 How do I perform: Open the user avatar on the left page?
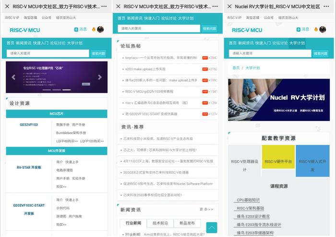click(100, 29)
